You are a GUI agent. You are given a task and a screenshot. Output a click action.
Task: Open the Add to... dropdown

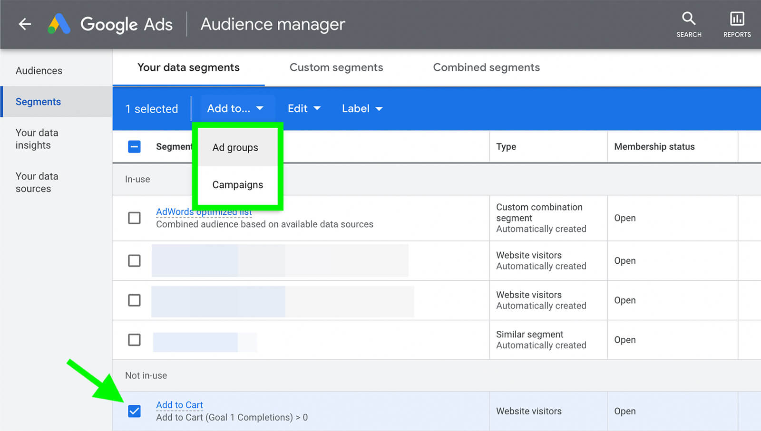click(x=235, y=108)
